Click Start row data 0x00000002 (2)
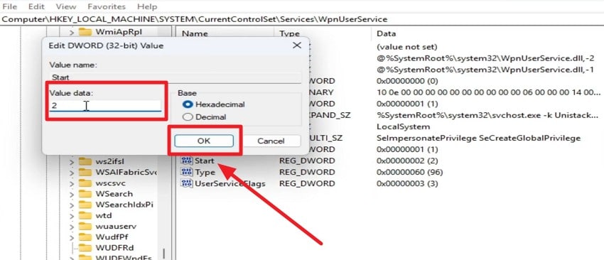The height and width of the screenshot is (260, 604). [406, 161]
